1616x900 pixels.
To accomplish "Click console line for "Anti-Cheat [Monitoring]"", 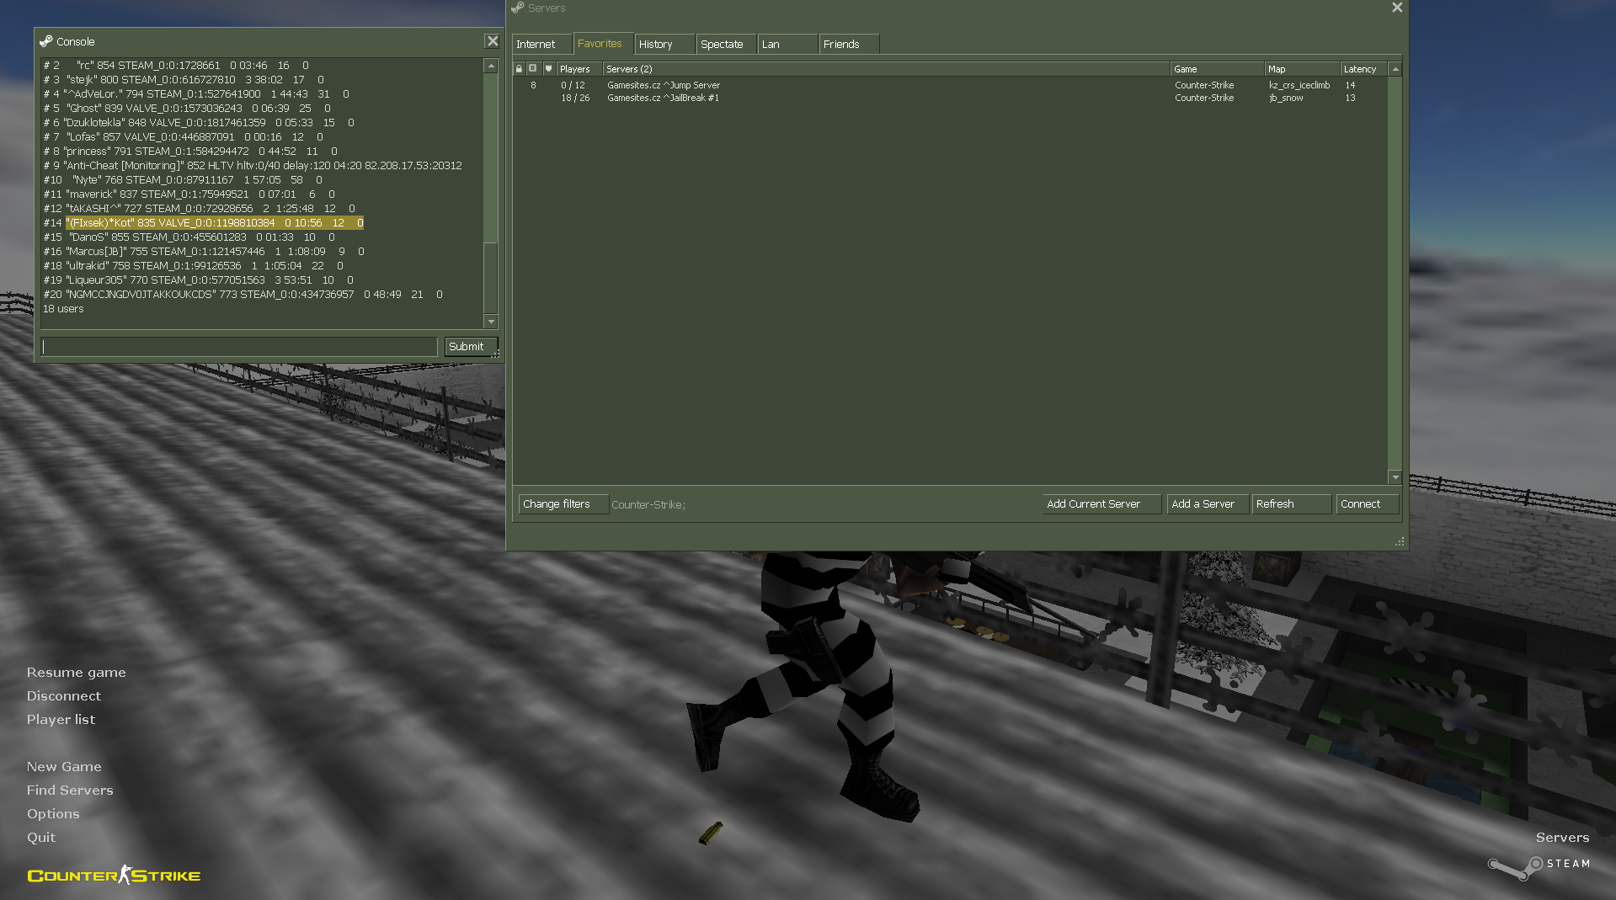I will click(x=253, y=166).
